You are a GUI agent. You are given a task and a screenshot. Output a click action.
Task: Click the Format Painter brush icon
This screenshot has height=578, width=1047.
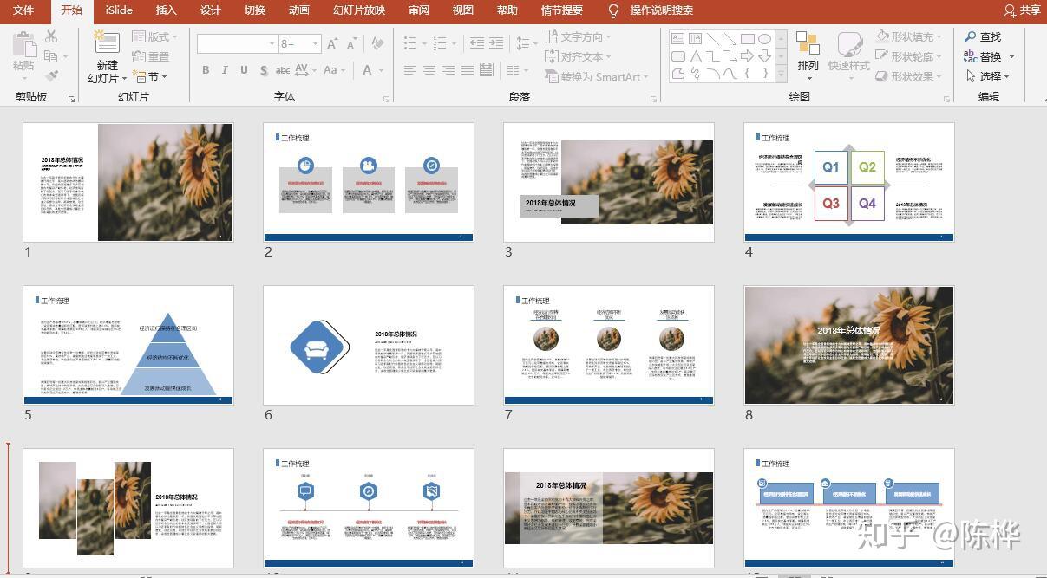pyautogui.click(x=51, y=75)
